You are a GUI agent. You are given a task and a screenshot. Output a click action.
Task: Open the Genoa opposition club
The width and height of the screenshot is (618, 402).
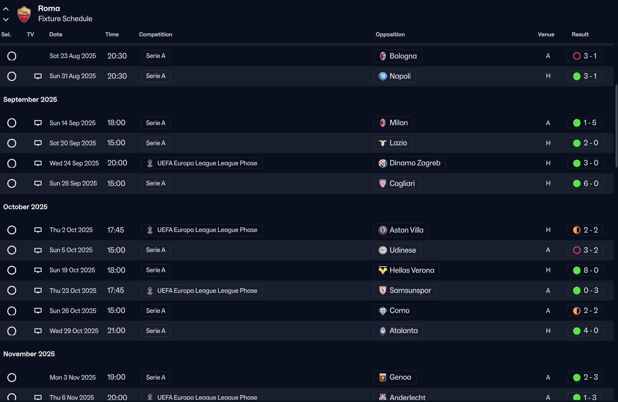click(395, 377)
